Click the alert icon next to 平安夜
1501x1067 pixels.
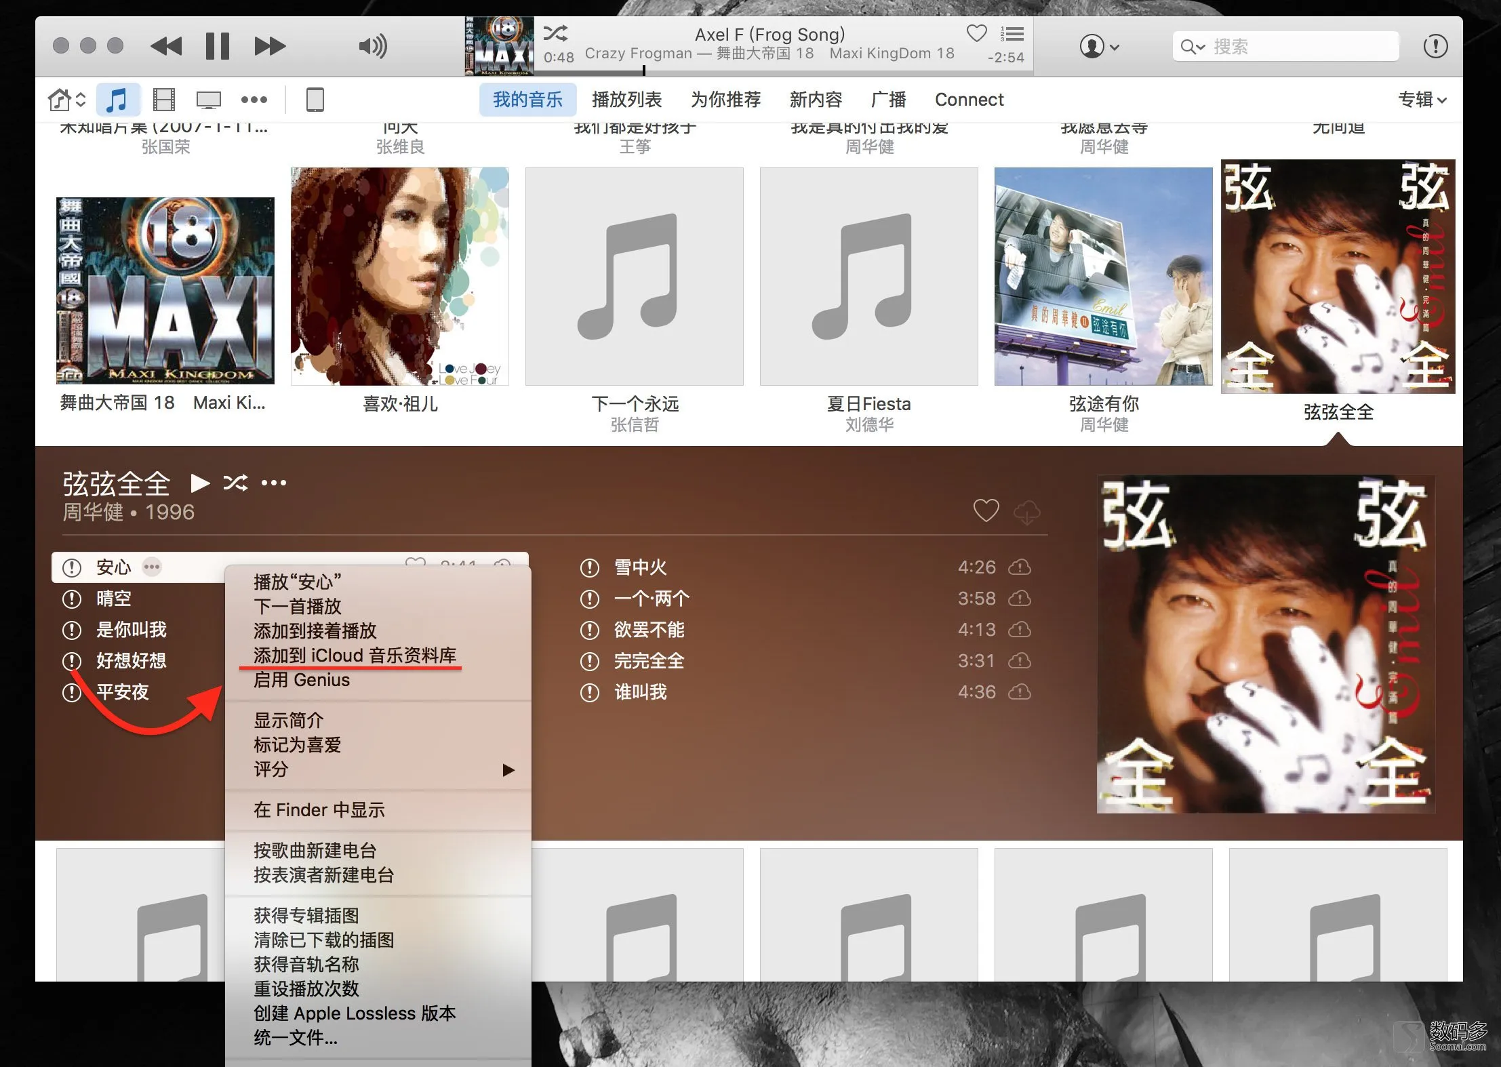tap(71, 692)
